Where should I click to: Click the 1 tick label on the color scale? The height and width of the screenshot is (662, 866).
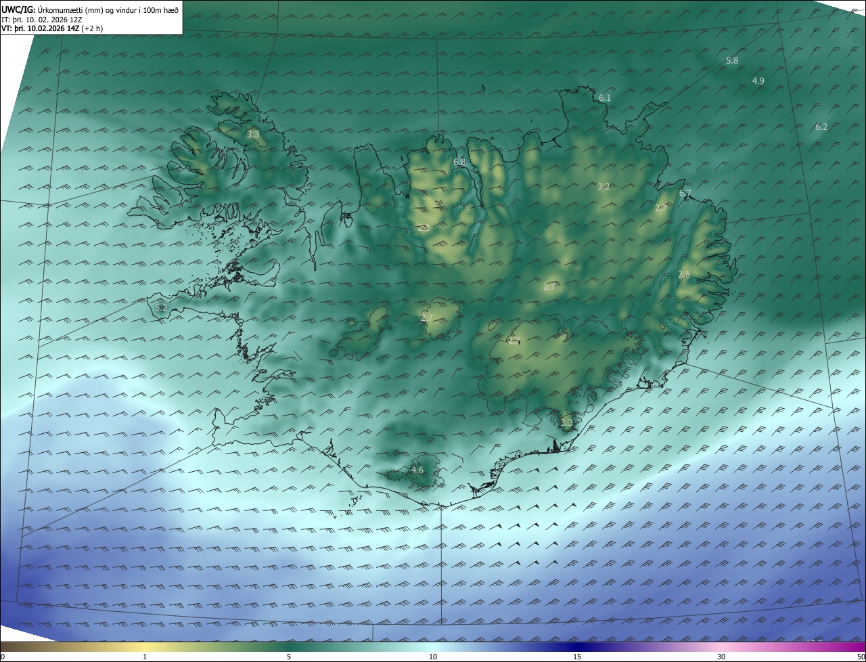(x=145, y=657)
